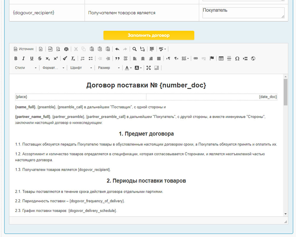This screenshot has height=237, width=296.
Task: Open the Replace tool icon
Action: [x=143, y=49]
